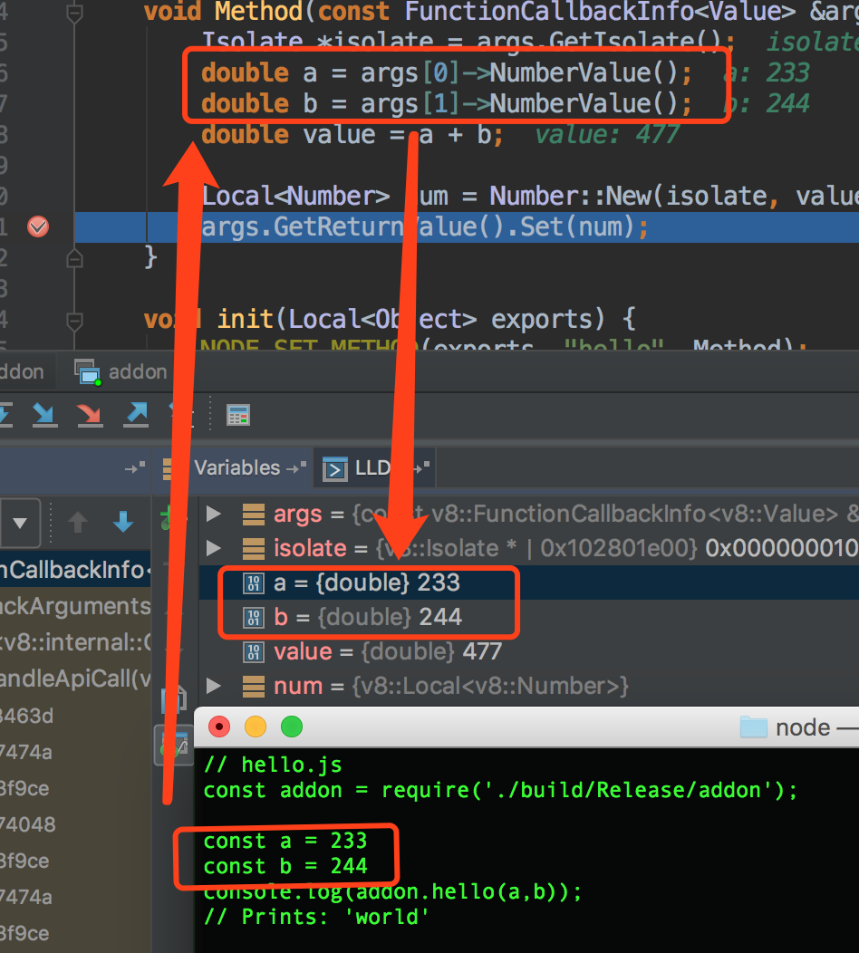
Task: Select the v8::internal::C stack frame
Action: [75, 642]
